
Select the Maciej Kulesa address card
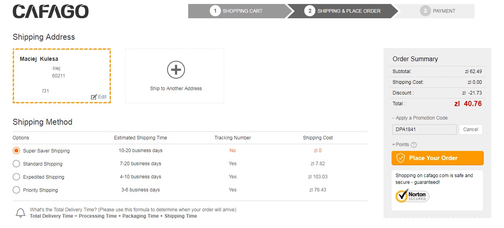click(x=62, y=76)
